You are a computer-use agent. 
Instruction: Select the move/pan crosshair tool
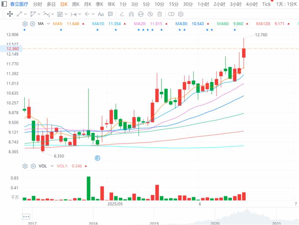pos(10,14)
